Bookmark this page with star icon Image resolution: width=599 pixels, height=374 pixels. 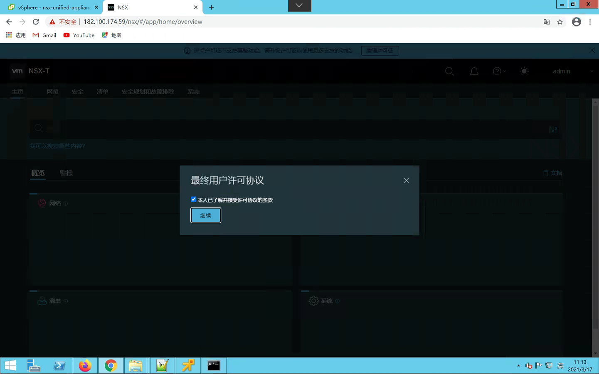(x=560, y=22)
